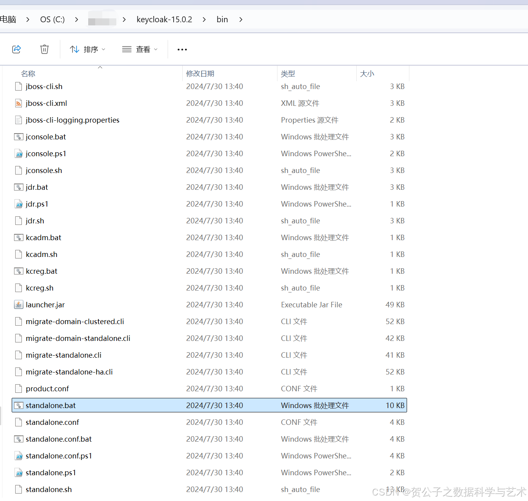
Task: Select the jdr.bat file icon
Action: point(18,187)
